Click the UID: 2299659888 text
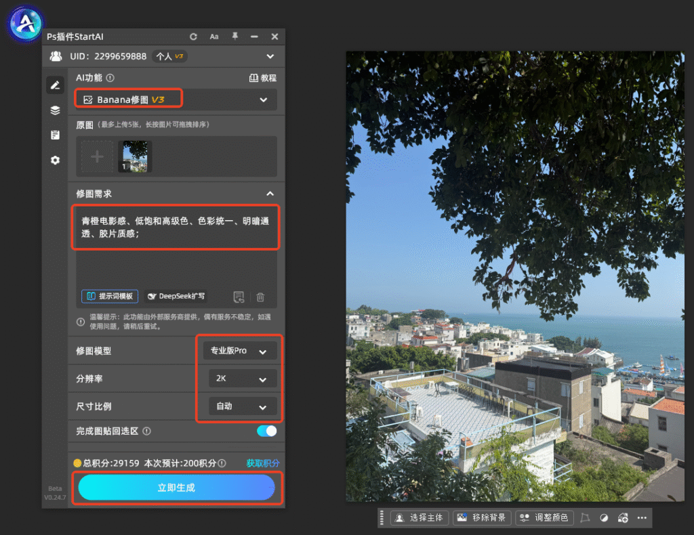Image resolution: width=694 pixels, height=535 pixels. [108, 56]
